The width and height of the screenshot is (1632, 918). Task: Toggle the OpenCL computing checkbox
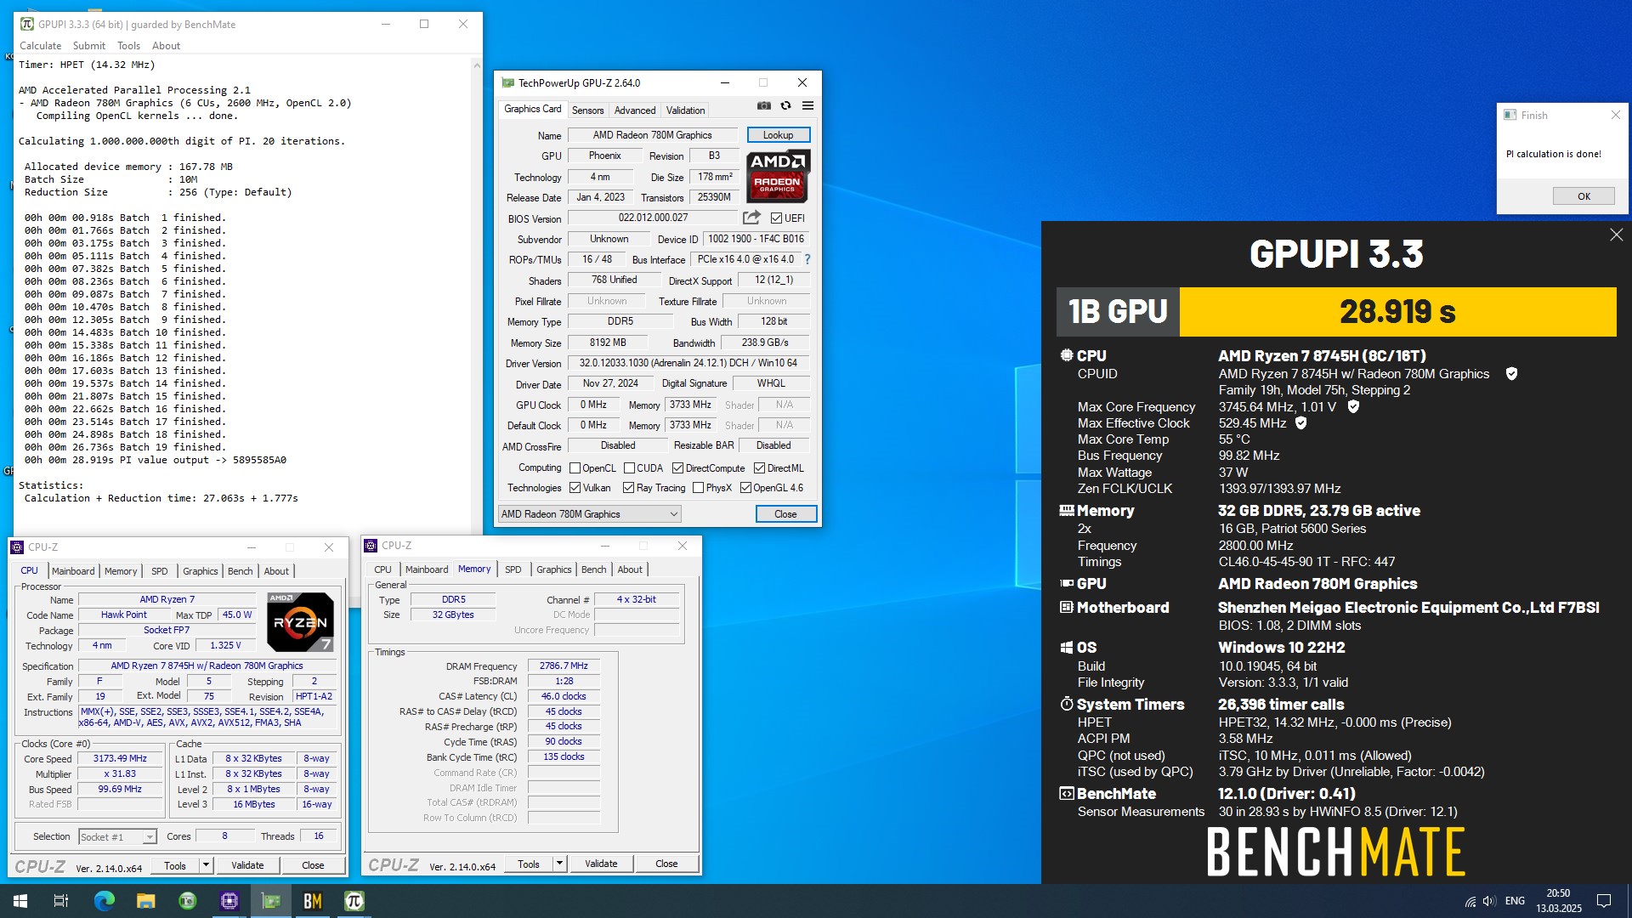[575, 468]
